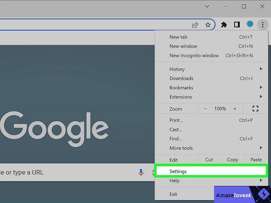
Task: Expand the Bookmarks submenu arrow
Action: tap(261, 87)
